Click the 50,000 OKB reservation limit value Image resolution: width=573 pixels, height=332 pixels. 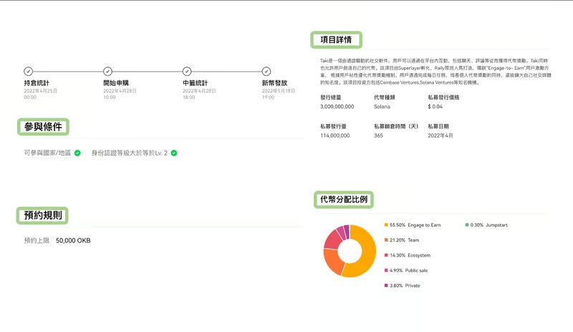coord(73,240)
